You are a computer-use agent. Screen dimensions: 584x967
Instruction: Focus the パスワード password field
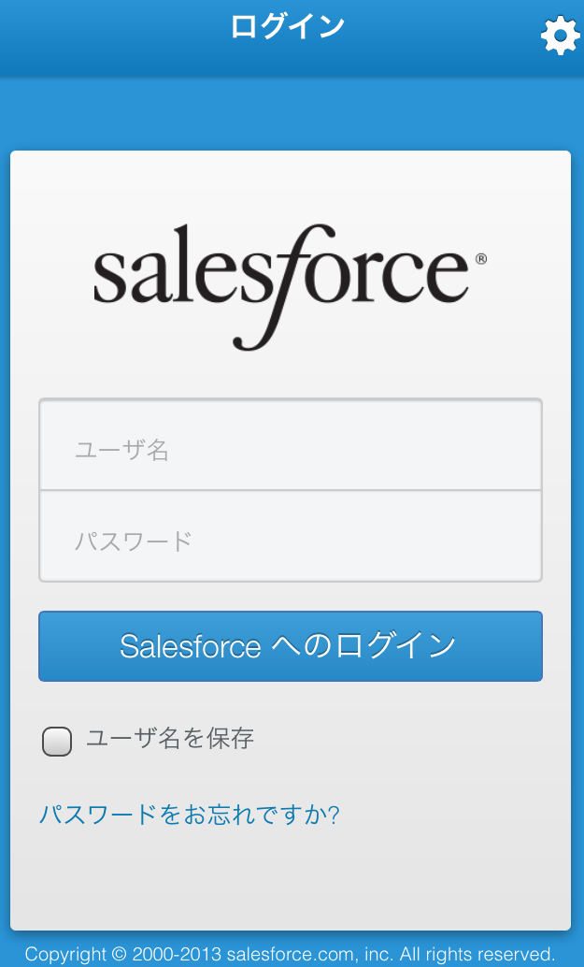point(291,536)
